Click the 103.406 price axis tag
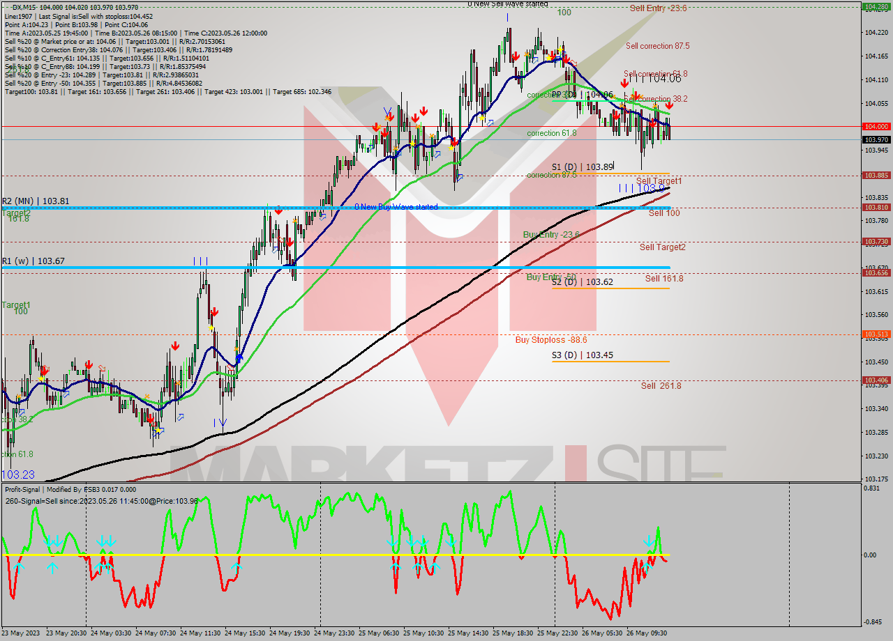This screenshot has height=641, width=893. pyautogui.click(x=876, y=380)
